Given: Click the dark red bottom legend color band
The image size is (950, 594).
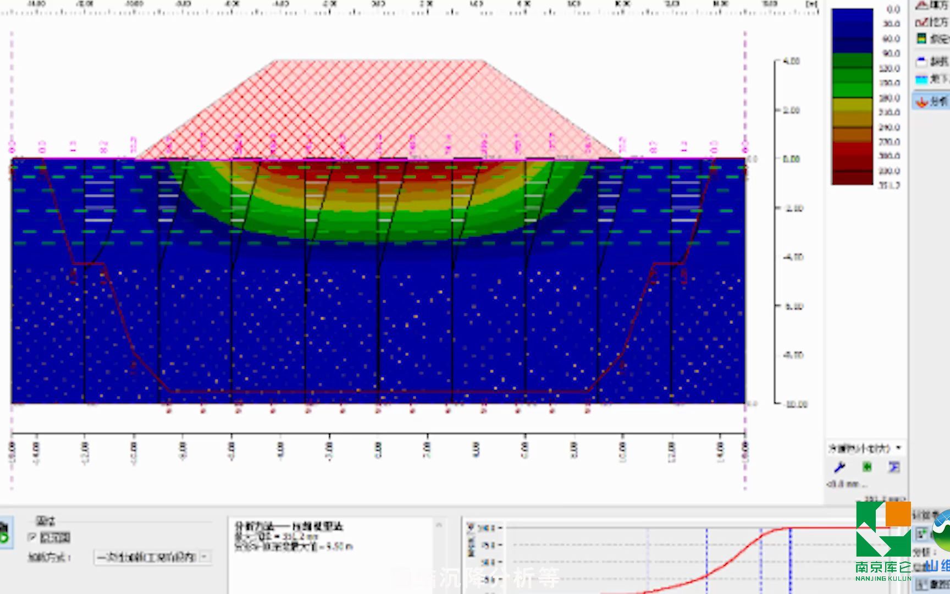Looking at the screenshot, I should [x=852, y=178].
